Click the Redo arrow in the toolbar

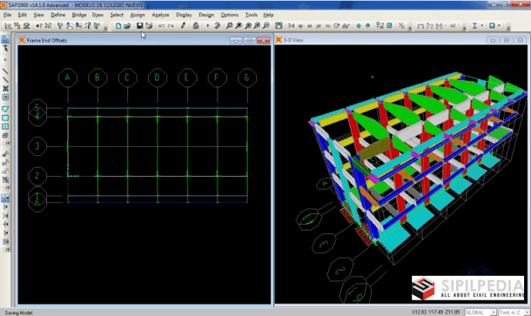(171, 26)
